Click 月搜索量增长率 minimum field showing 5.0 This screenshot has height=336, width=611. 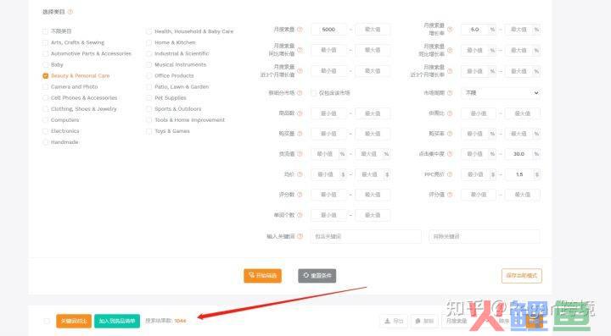point(474,30)
